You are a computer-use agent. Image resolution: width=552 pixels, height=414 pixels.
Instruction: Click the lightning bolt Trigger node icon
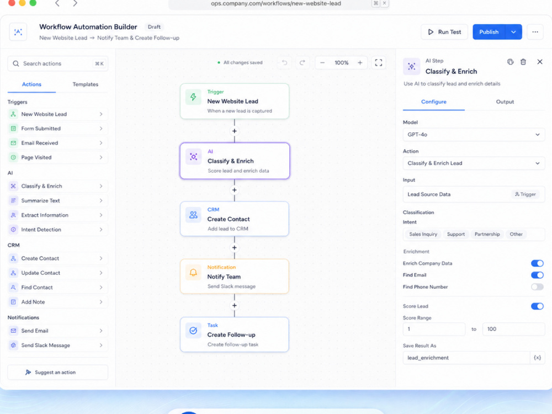[x=193, y=97]
